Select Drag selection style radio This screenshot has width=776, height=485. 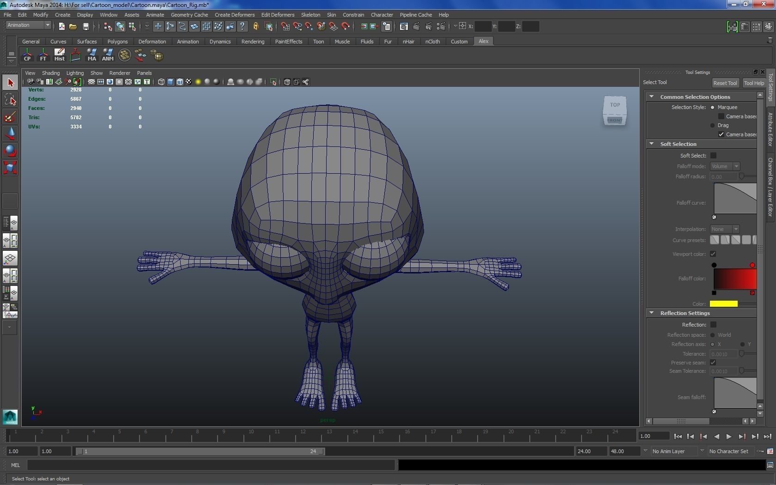coord(713,125)
